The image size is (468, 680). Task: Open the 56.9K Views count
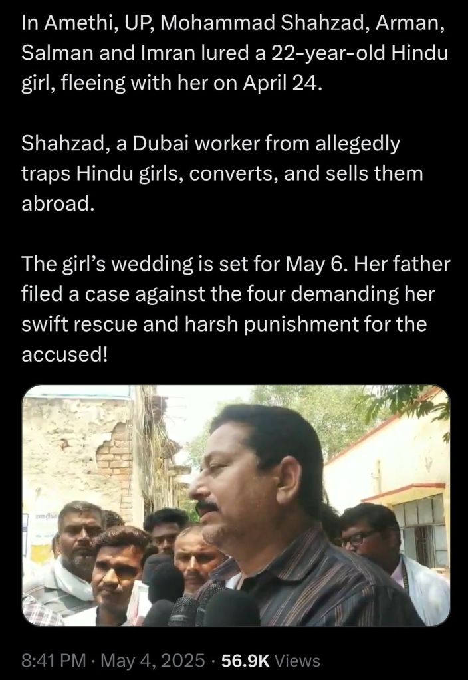(271, 661)
